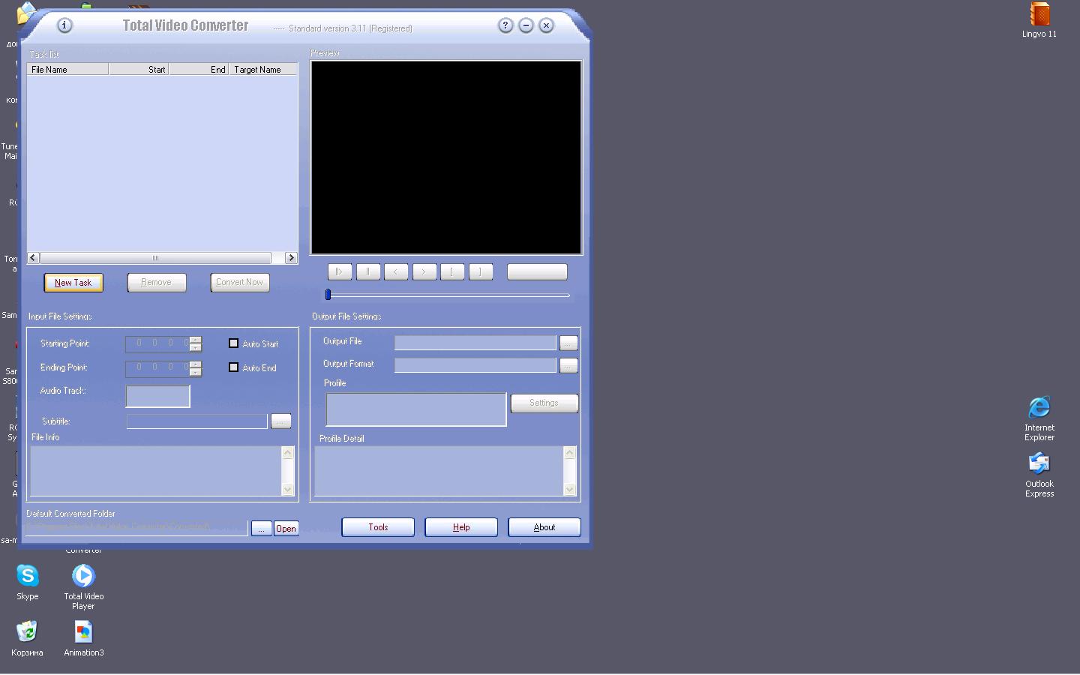Open Skype desktop icon
Image resolution: width=1080 pixels, height=675 pixels.
click(x=28, y=583)
